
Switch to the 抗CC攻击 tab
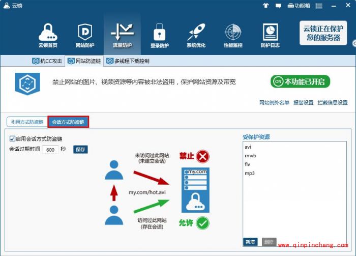pyautogui.click(x=47, y=61)
